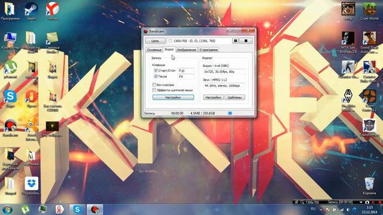
Task: Tick checkbox beside 1366x768 target text
Action: pyautogui.click(x=170, y=41)
